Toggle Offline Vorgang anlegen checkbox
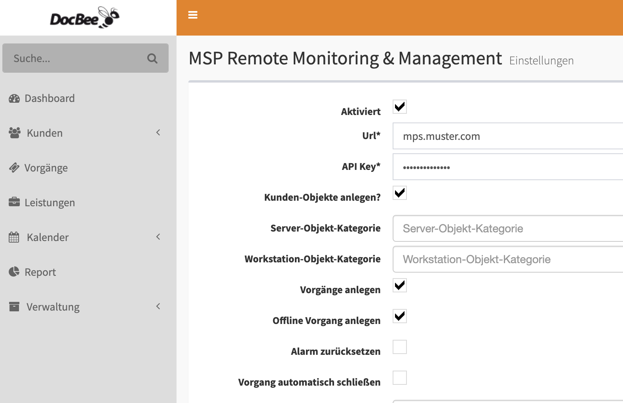Image resolution: width=623 pixels, height=403 pixels. point(400,316)
